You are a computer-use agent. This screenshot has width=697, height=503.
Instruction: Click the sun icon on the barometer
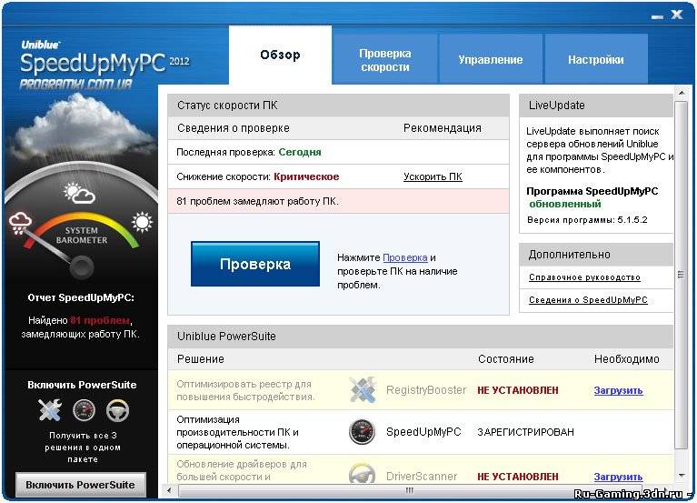141,223
